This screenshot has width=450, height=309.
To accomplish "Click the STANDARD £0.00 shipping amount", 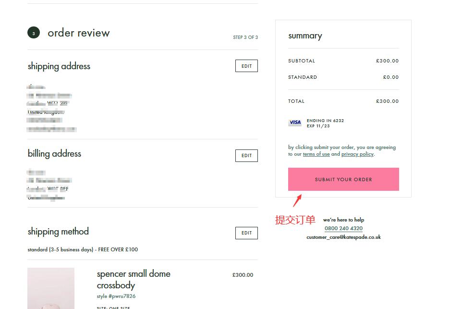I will click(390, 77).
